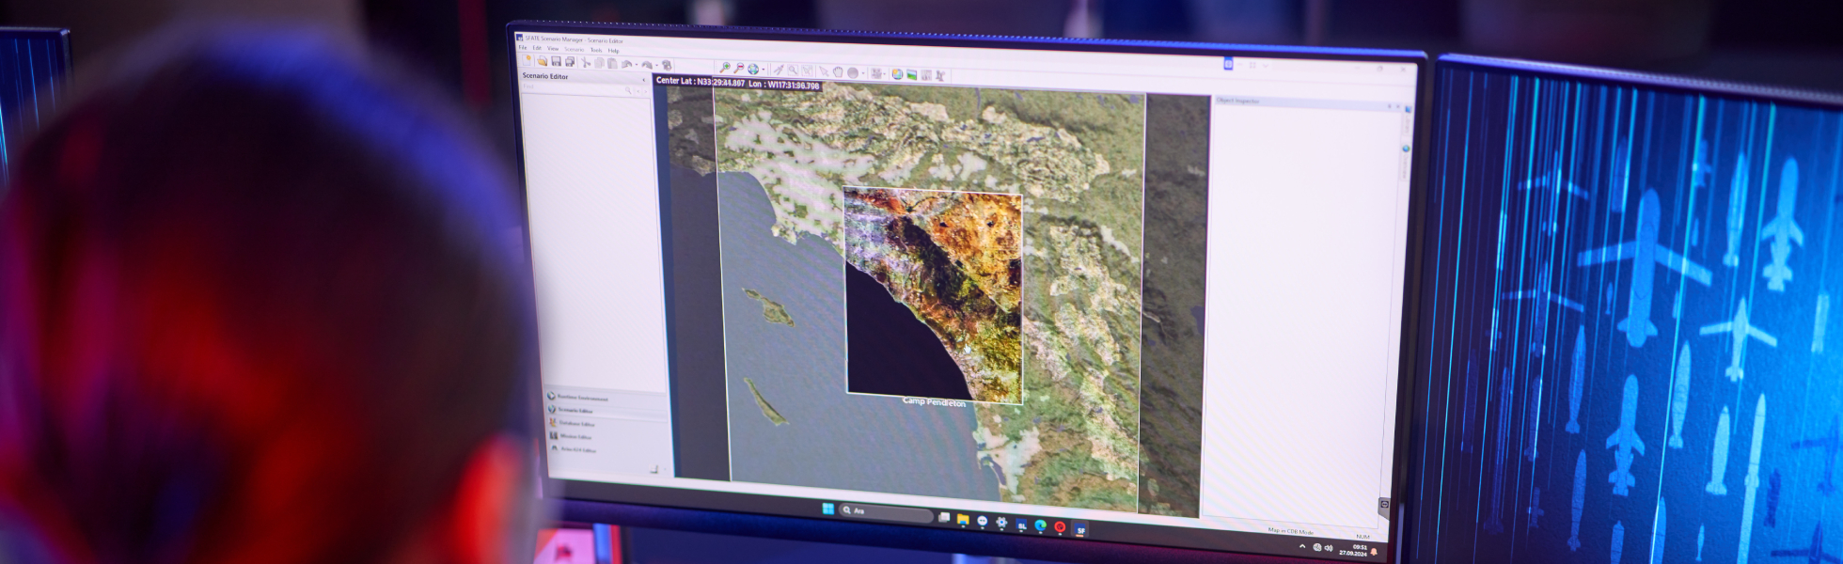Select the hand pan tool
This screenshot has height=564, width=1843.
(x=838, y=72)
